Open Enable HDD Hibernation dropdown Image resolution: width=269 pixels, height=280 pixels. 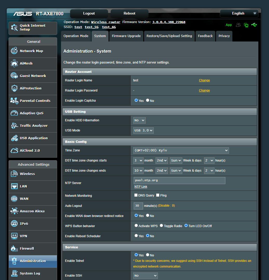pyautogui.click(x=139, y=120)
